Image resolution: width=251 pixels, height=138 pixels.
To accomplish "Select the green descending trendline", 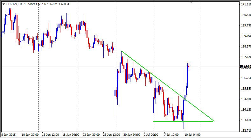I will pyautogui.click(x=168, y=86).
